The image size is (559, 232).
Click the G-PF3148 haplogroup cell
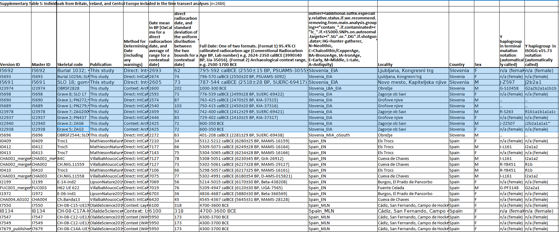[512, 188]
